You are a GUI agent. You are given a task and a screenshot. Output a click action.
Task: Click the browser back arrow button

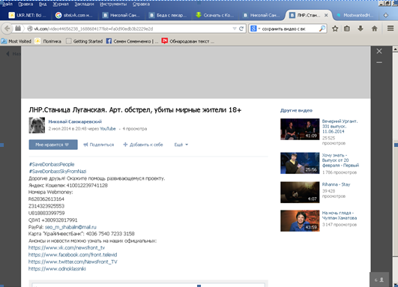7,28
